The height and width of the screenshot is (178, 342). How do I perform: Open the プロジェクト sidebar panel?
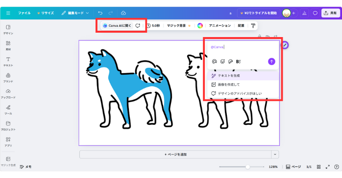pyautogui.click(x=8, y=126)
